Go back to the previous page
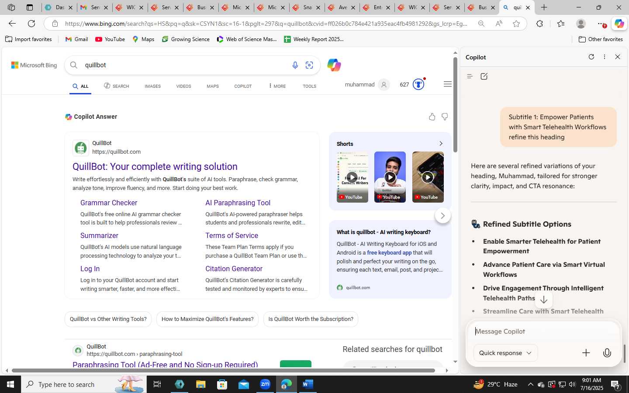The image size is (629, 393). tap(12, 24)
